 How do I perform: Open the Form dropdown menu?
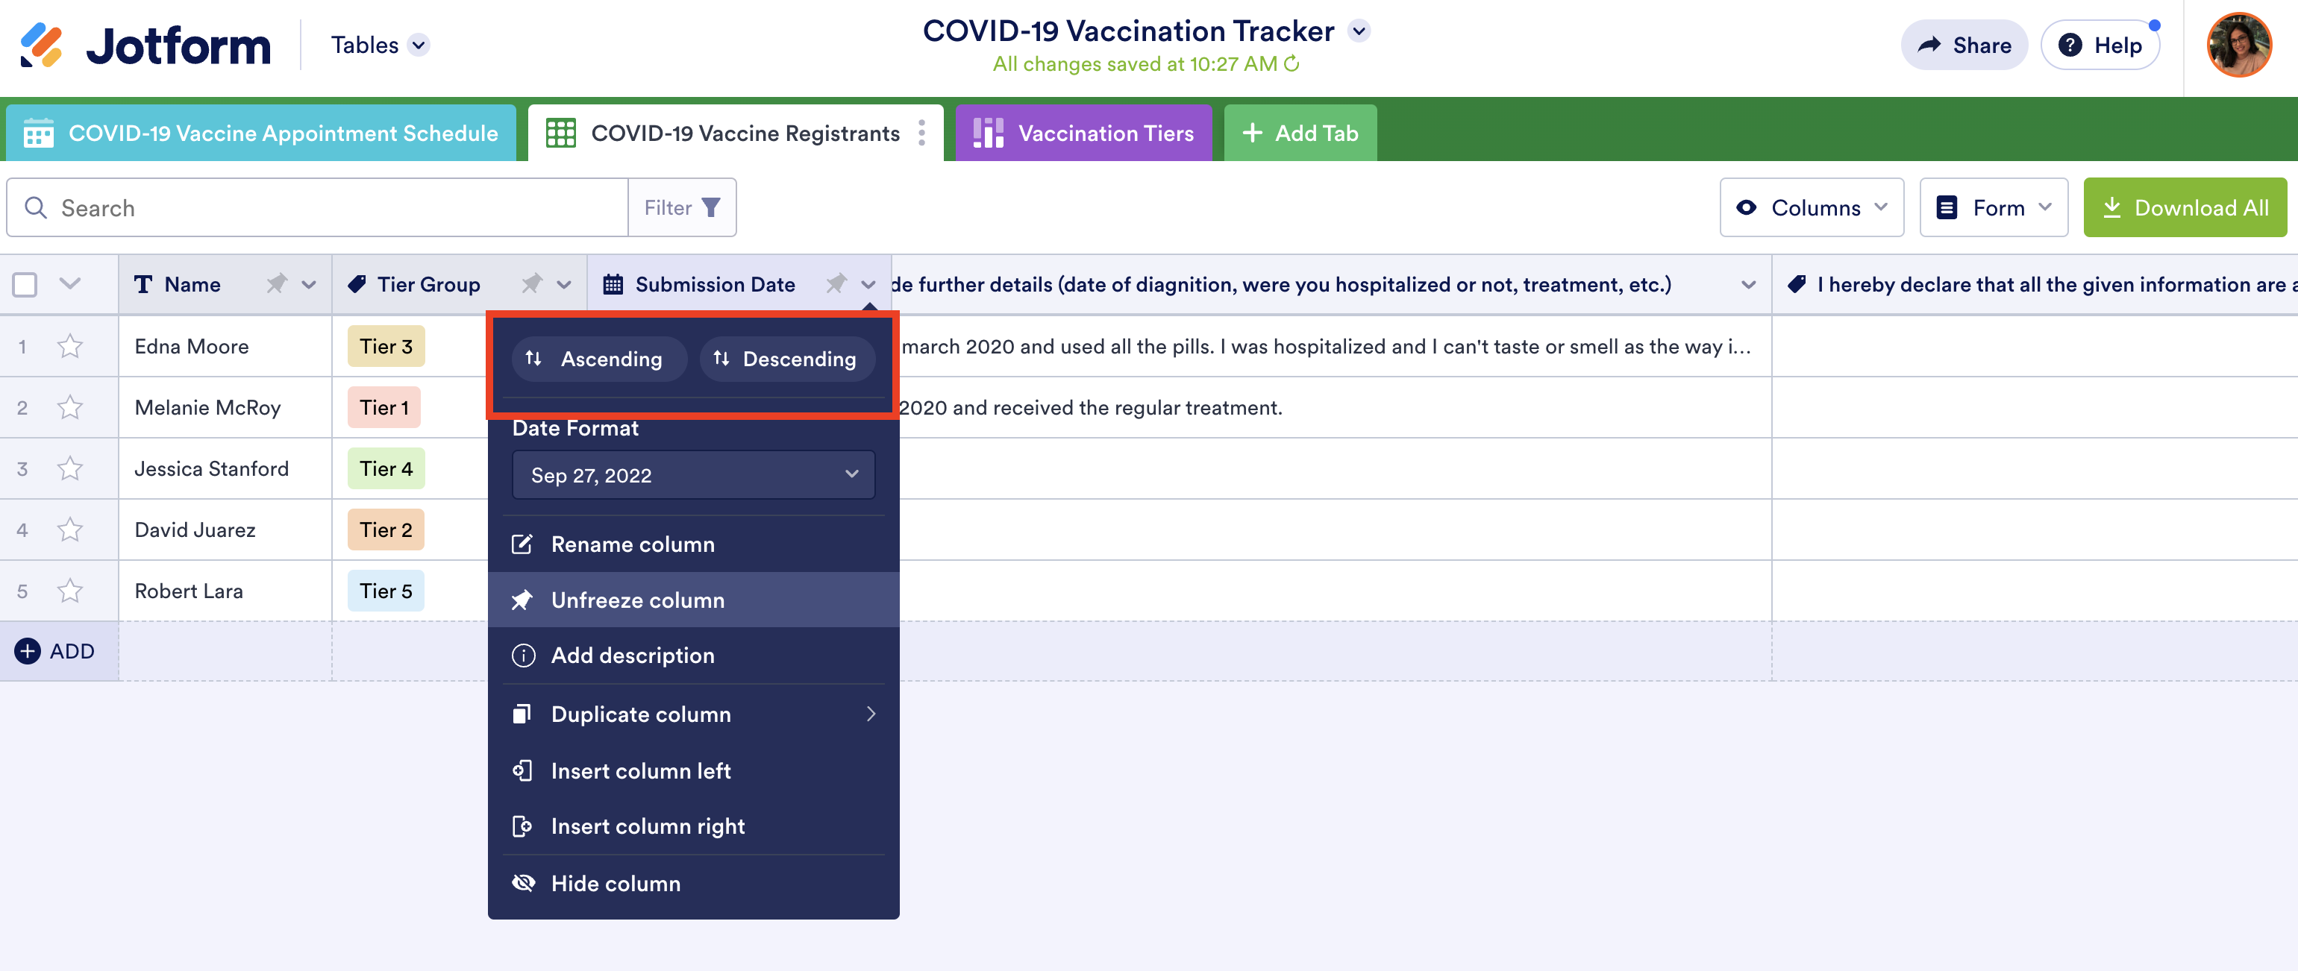point(1993,208)
